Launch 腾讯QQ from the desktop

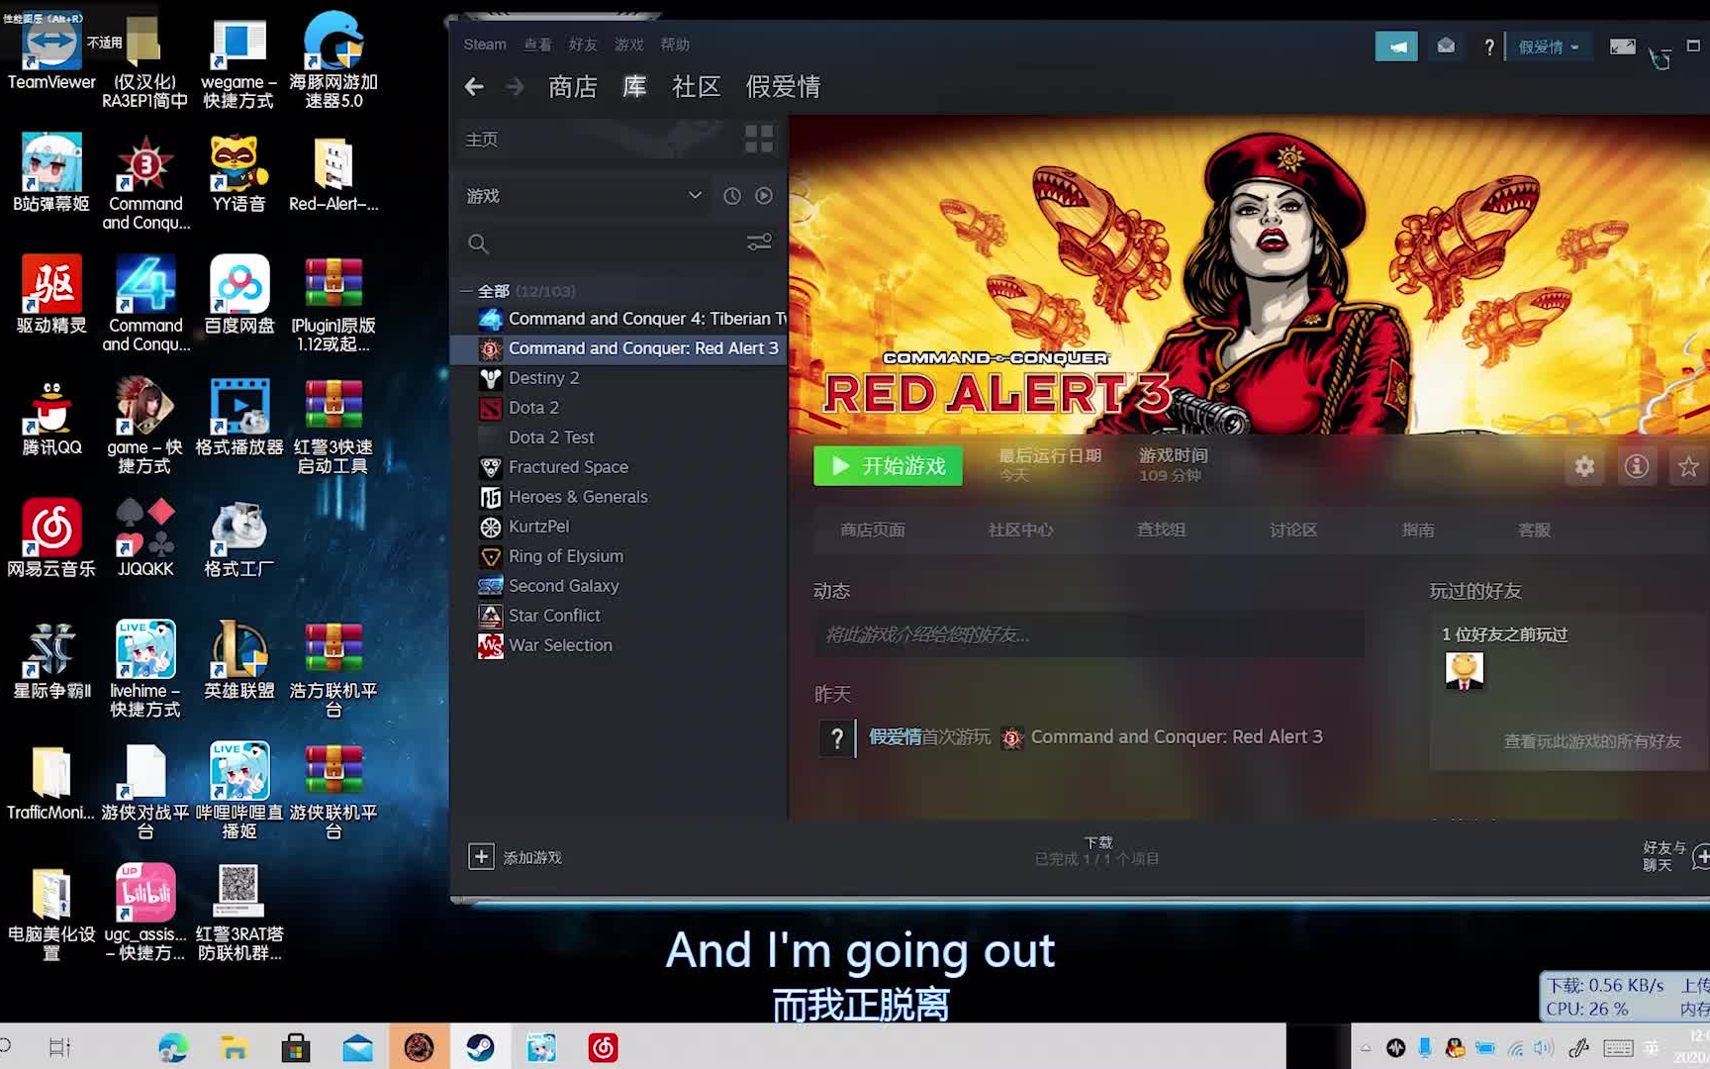(51, 417)
